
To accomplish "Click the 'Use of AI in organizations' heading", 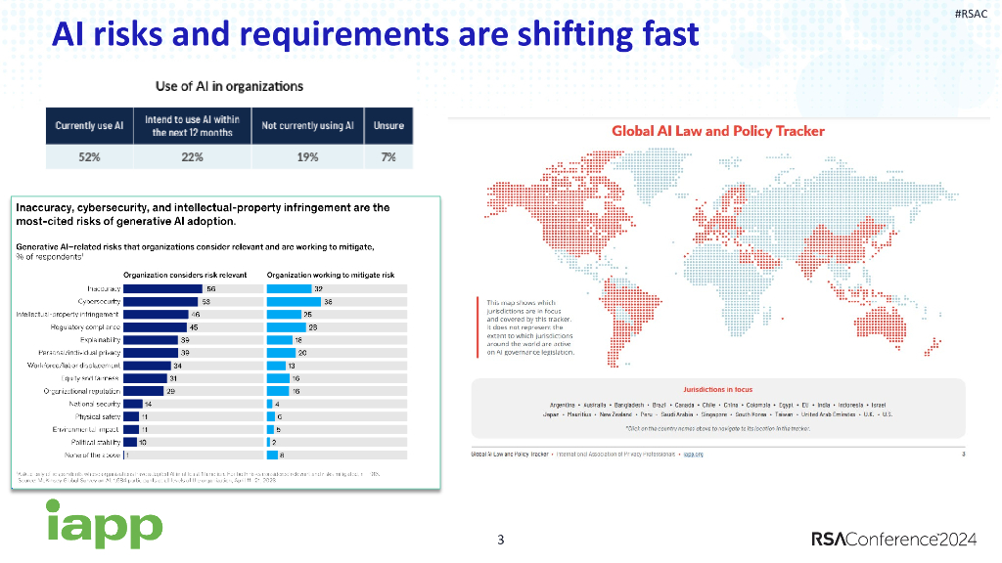I will point(229,86).
